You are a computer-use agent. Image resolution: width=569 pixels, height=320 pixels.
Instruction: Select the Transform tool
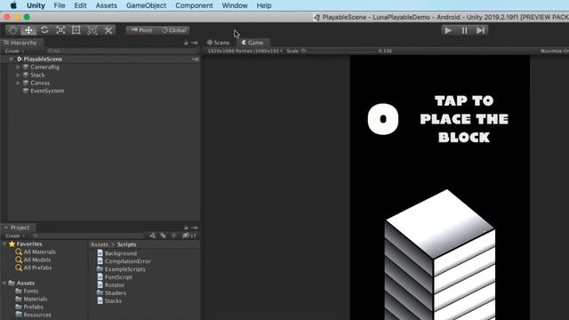(92, 30)
